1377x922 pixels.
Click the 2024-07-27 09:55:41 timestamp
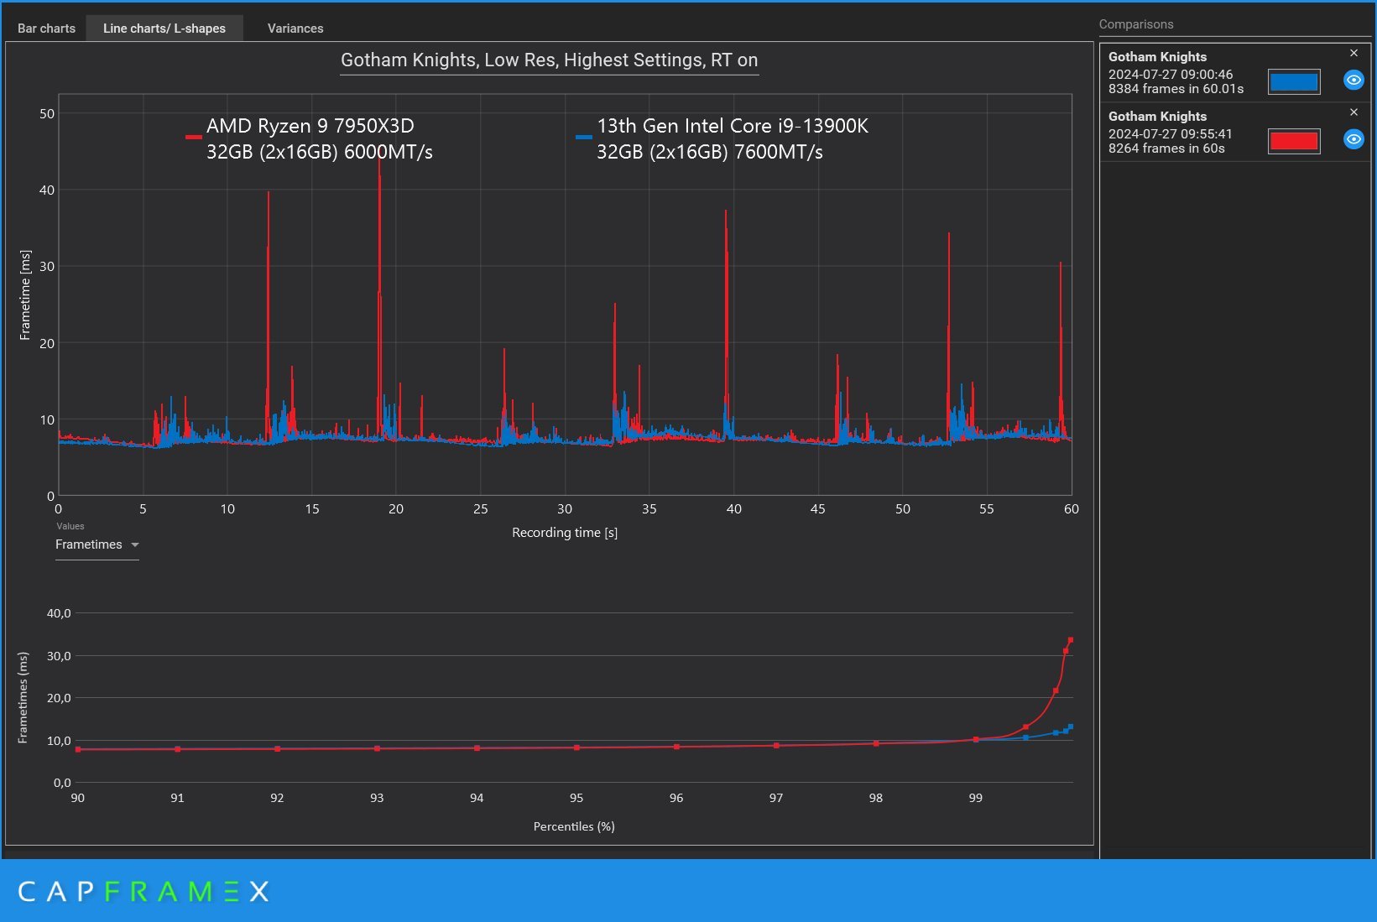tap(1171, 133)
